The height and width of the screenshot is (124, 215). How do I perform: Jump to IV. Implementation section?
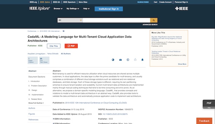[x=36, y=95]
